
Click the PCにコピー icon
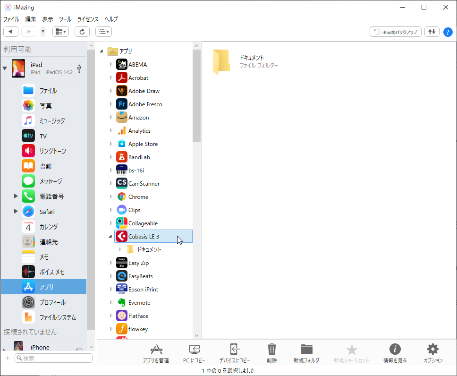click(x=195, y=349)
